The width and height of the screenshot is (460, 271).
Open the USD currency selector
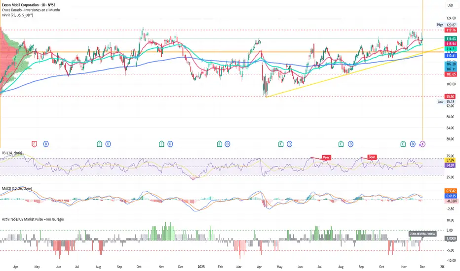tap(450, 5)
